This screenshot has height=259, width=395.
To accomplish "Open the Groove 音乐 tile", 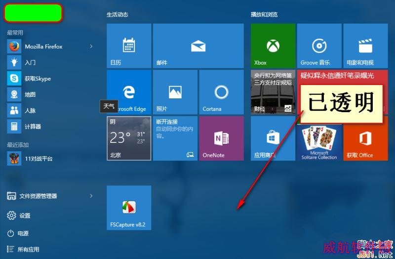I will coord(319,45).
